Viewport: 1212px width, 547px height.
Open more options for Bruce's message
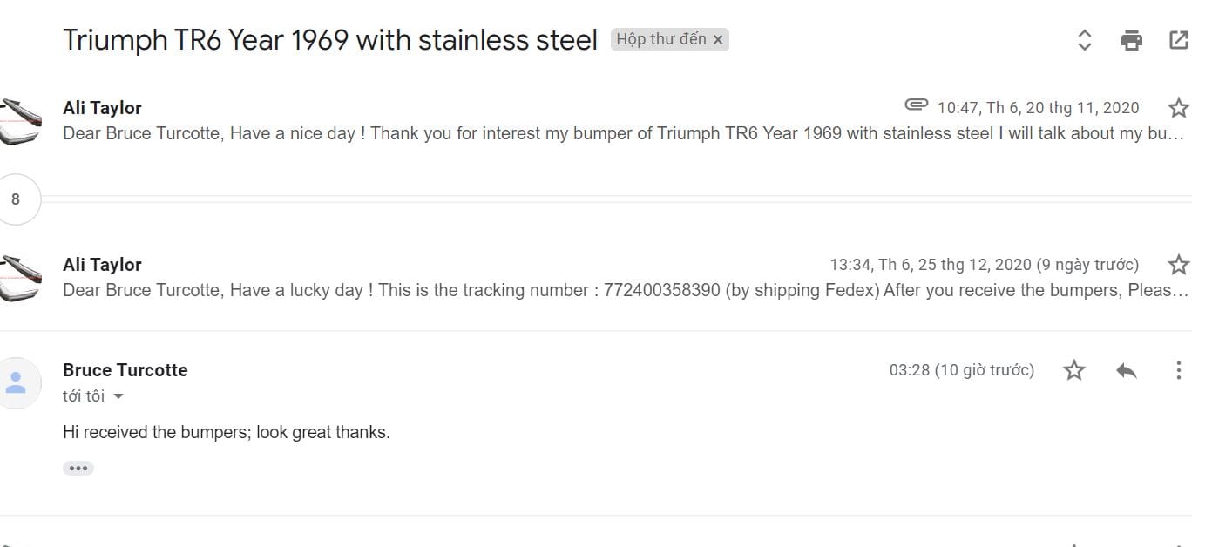click(x=1178, y=370)
